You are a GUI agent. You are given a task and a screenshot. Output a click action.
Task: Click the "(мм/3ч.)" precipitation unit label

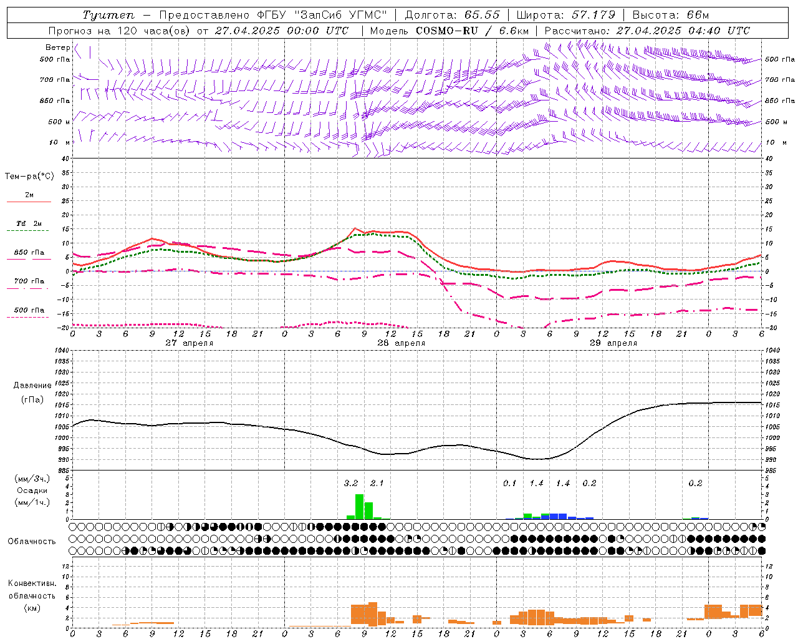[32, 479]
